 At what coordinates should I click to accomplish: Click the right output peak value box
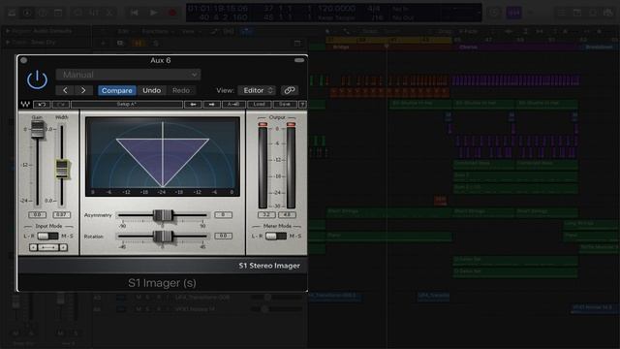[x=287, y=215]
